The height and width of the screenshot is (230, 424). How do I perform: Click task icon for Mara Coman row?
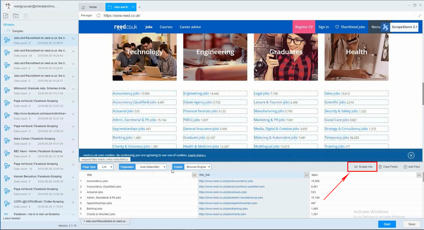click(7, 141)
